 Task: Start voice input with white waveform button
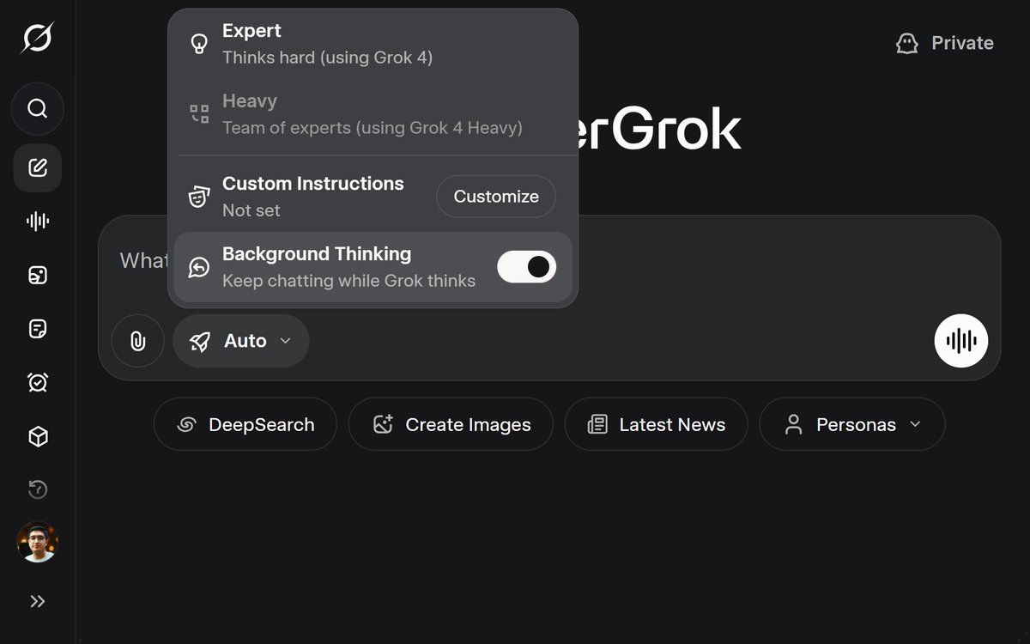click(961, 341)
